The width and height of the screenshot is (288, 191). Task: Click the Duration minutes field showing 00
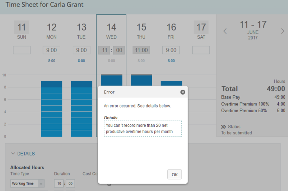[x=70, y=183]
